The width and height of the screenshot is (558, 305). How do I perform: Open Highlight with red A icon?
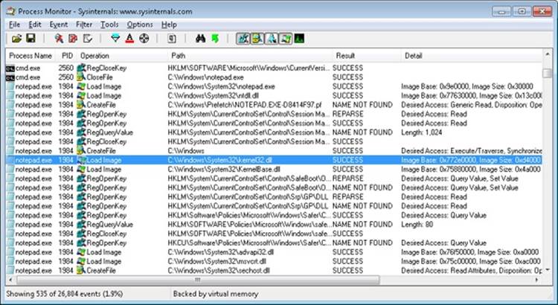click(129, 39)
